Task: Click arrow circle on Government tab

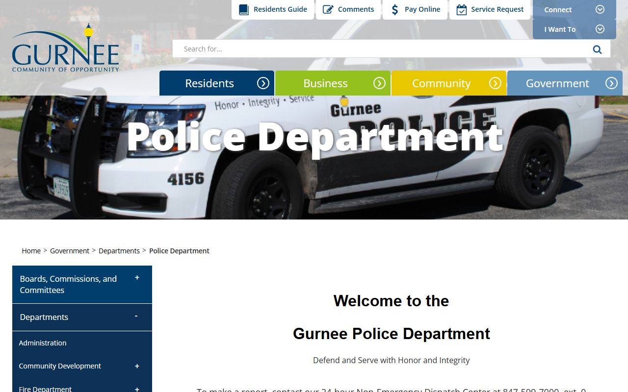Action: tap(611, 83)
